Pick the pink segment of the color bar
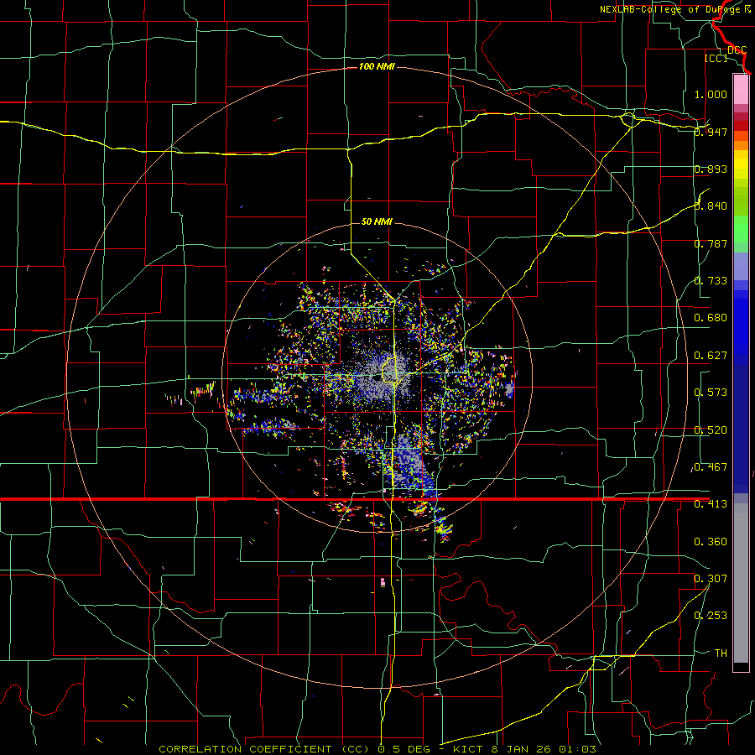 click(x=741, y=90)
